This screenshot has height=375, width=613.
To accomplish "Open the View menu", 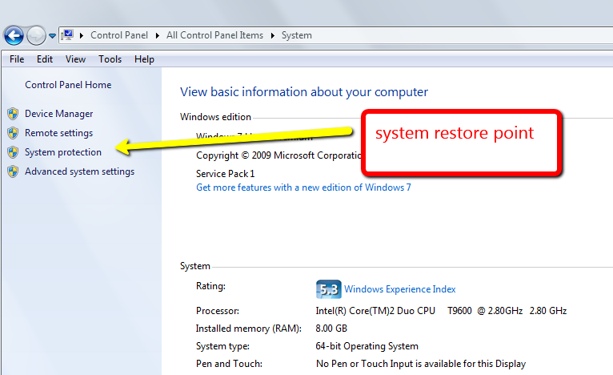I will point(75,59).
